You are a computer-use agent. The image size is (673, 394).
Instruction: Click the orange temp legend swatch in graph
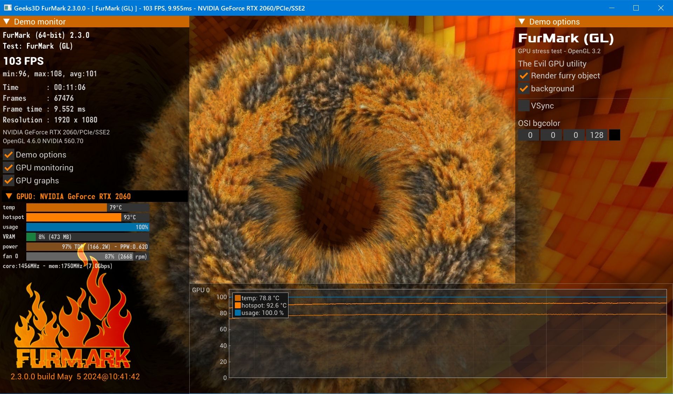[x=238, y=298]
